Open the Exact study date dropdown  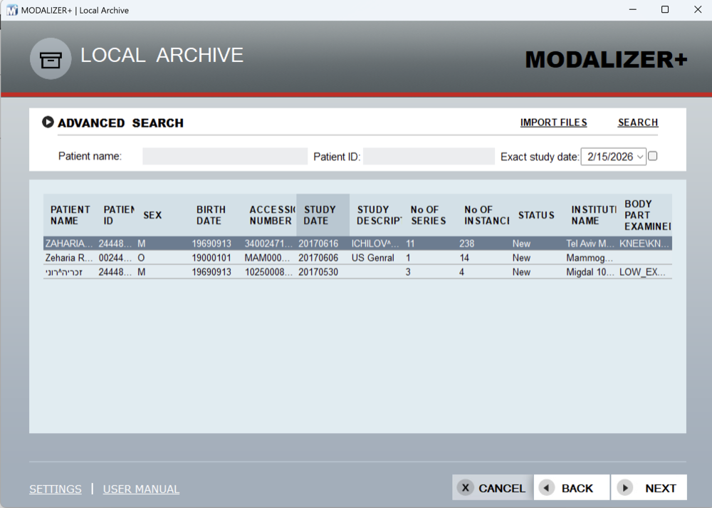tap(614, 157)
